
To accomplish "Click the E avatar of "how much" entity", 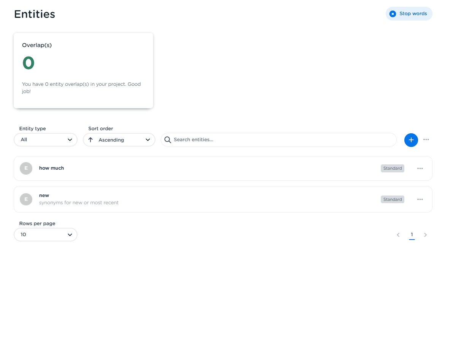I will click(26, 168).
